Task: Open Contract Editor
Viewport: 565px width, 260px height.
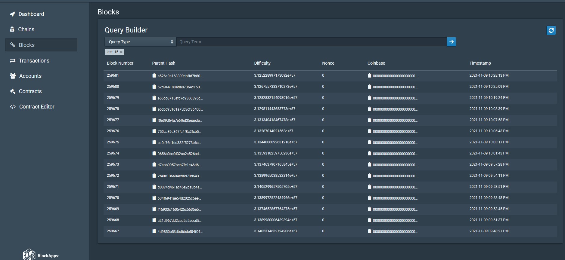Action: [37, 107]
